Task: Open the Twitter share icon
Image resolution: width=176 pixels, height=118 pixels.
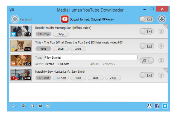Action: [x=165, y=106]
